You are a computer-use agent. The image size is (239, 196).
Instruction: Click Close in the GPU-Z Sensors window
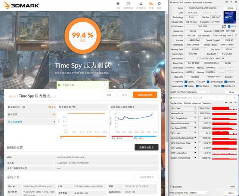[x=231, y=193]
